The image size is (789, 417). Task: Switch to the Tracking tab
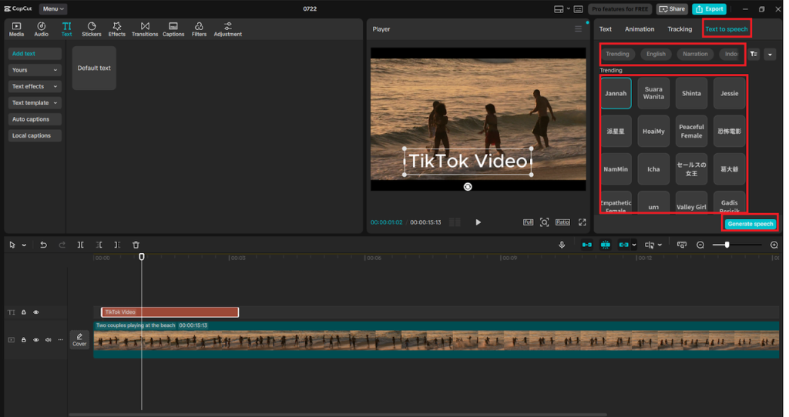pos(680,29)
